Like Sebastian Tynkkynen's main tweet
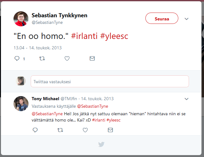This screenshot has width=204, height=157. (67, 58)
